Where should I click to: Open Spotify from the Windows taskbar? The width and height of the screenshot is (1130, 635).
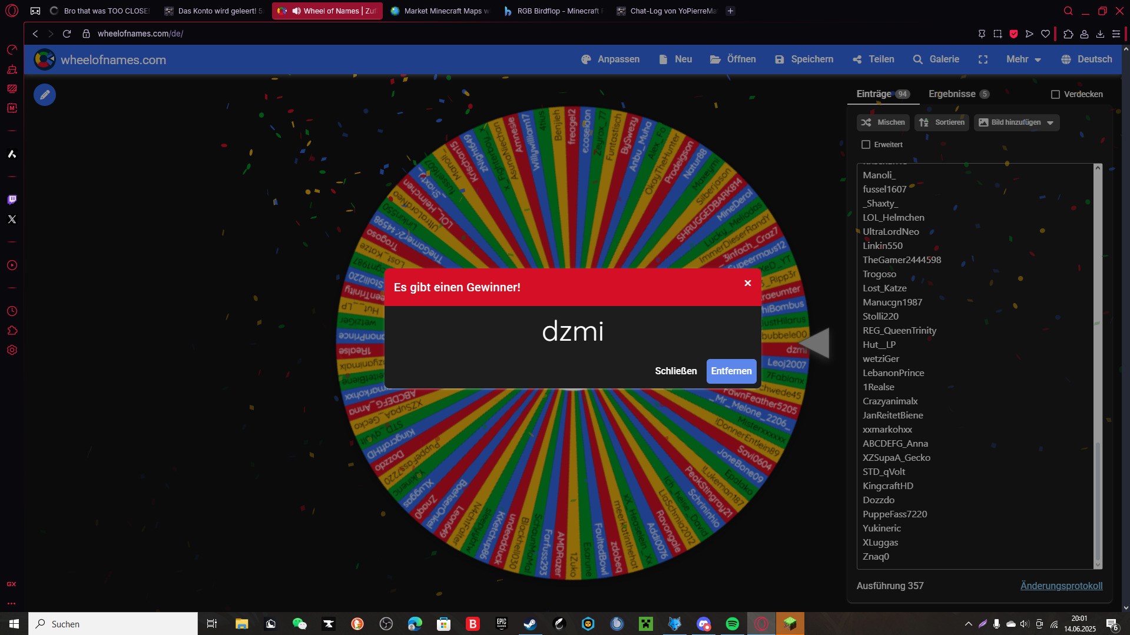[733, 624]
